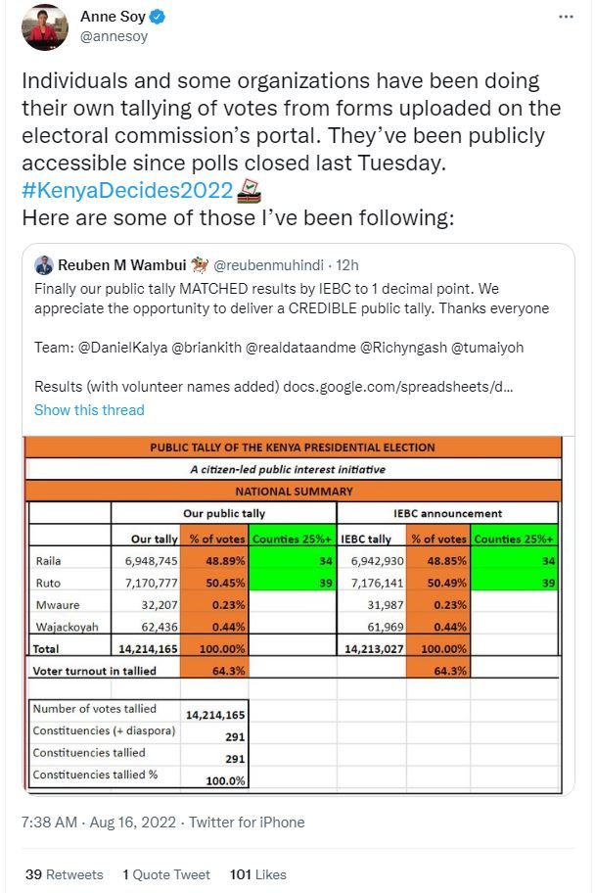Click "Show this thread" link

[89, 409]
